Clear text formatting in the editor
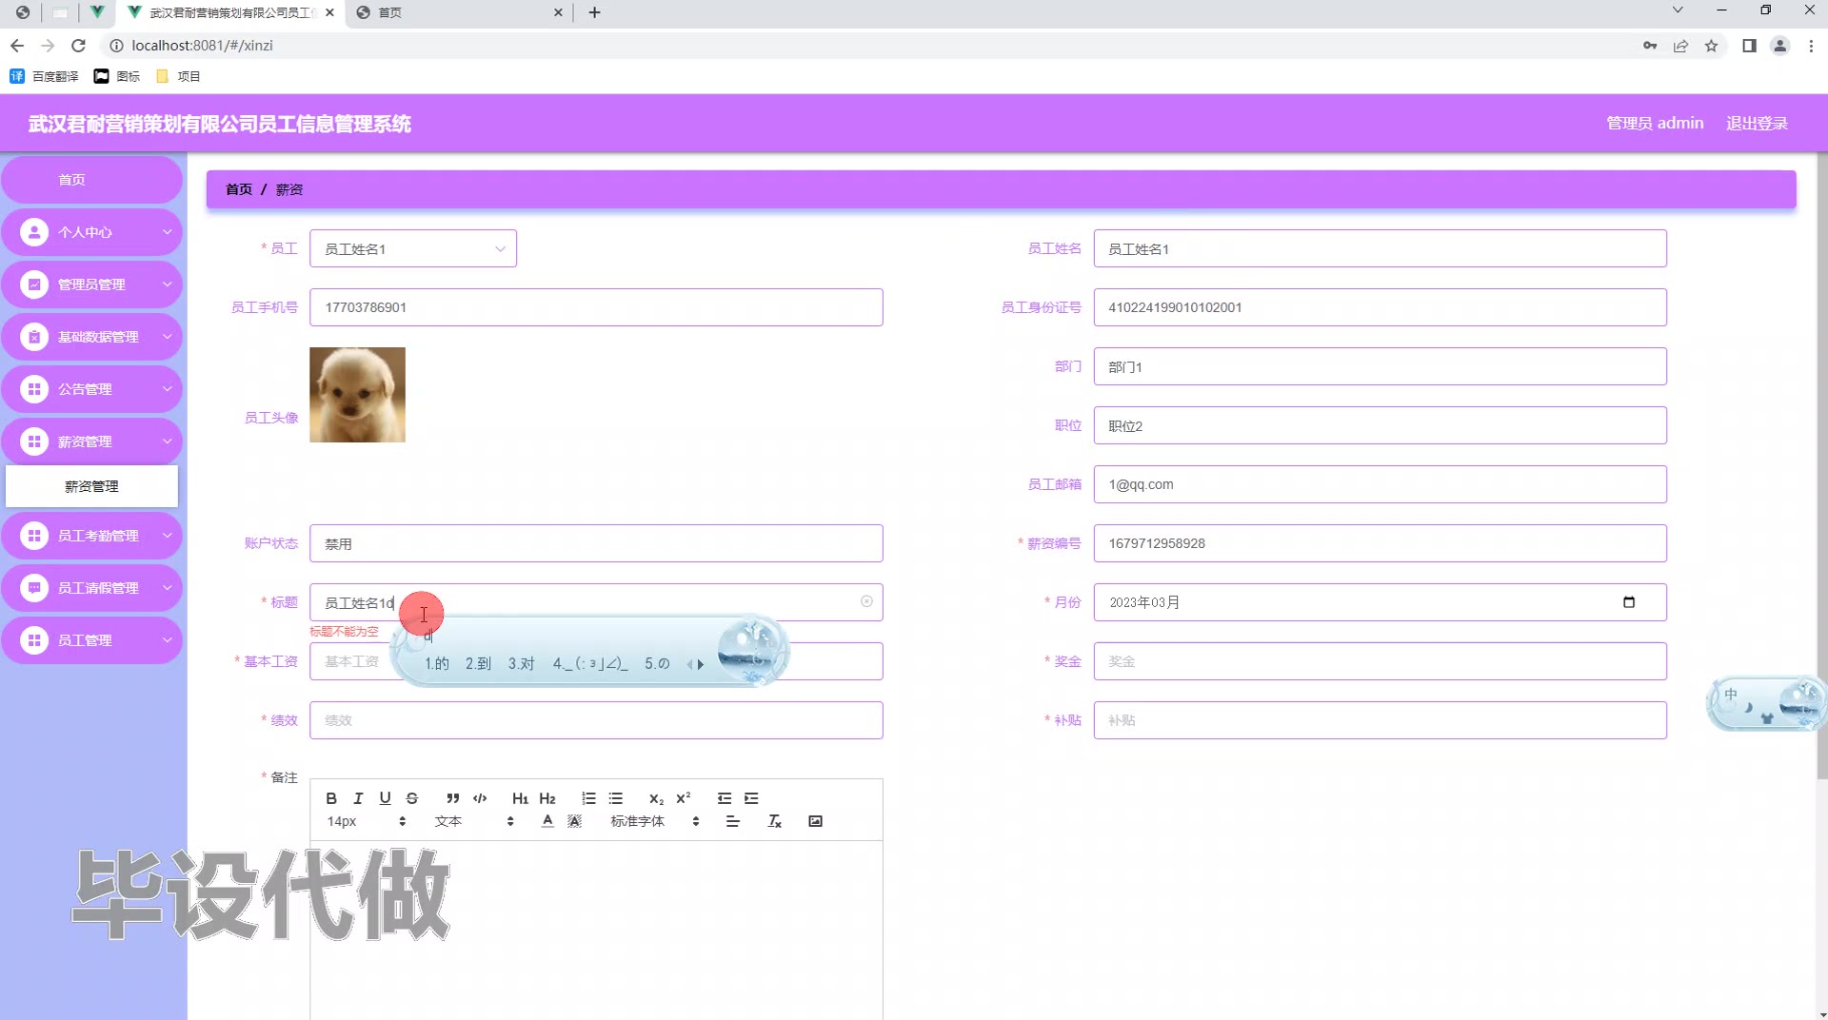This screenshot has width=1828, height=1020. 774,821
